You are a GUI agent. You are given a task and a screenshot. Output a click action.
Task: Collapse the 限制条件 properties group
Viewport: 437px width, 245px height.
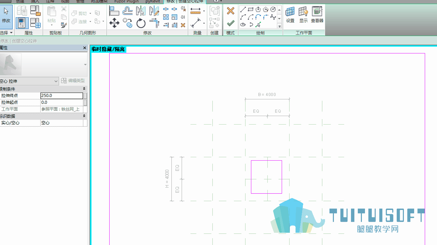pos(84,89)
